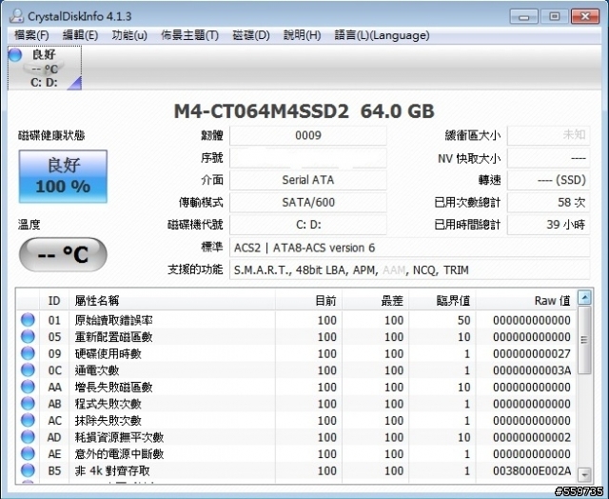Click the status icon for row 09 硬碟使用時數
Screen dimensions: 609x499
[x=28, y=353]
